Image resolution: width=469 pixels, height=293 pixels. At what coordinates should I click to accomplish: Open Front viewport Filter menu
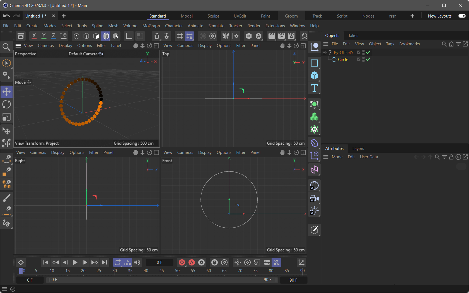point(241,152)
